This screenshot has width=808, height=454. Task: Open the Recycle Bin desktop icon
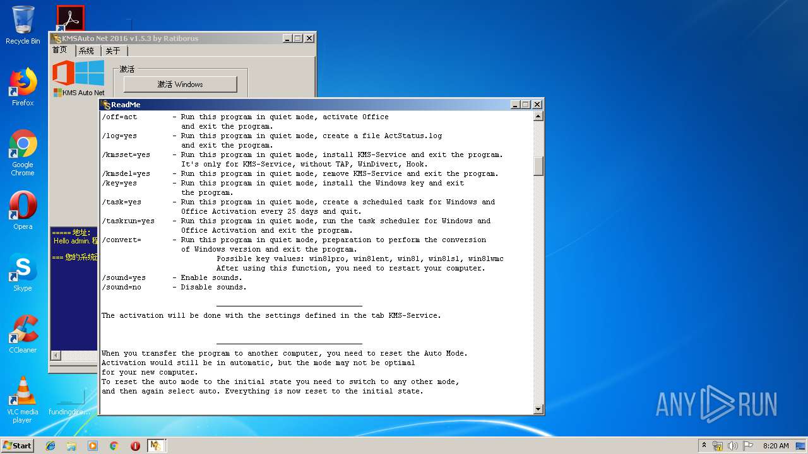pyautogui.click(x=23, y=25)
